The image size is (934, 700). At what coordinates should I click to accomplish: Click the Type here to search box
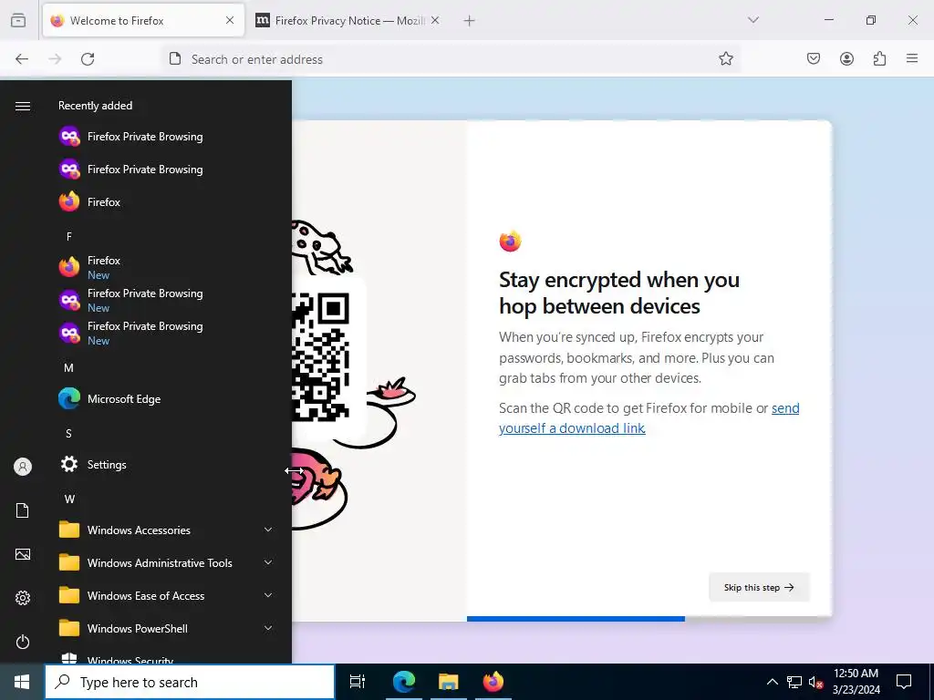pos(190,682)
